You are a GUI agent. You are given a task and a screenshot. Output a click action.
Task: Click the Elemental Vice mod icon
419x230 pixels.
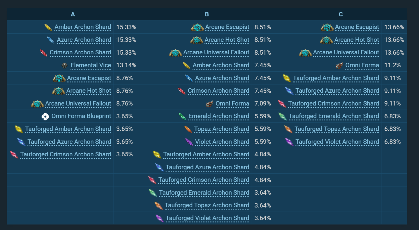(64, 65)
